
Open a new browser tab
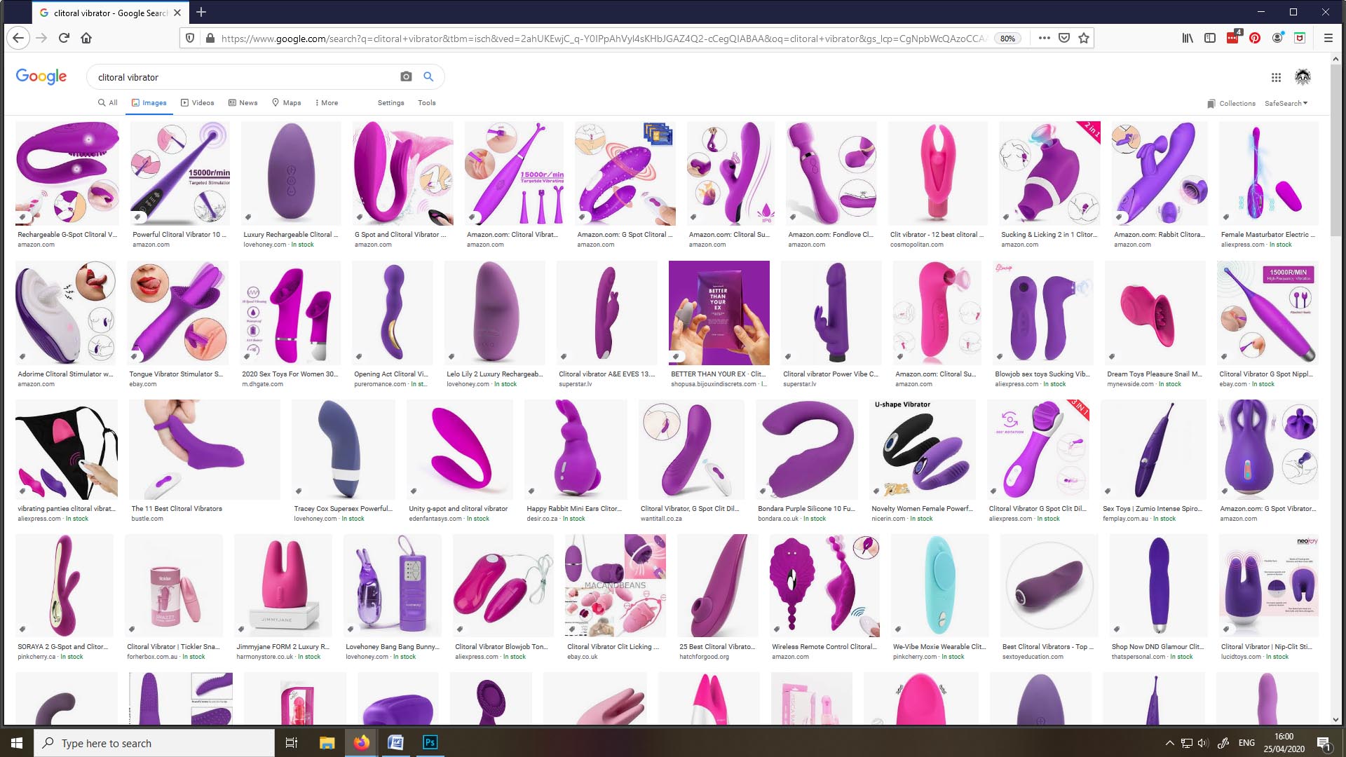coord(201,12)
